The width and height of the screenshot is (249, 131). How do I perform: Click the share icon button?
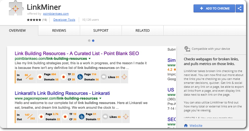pos(240,8)
